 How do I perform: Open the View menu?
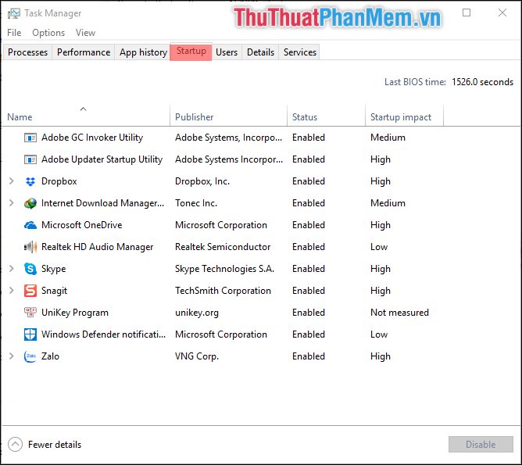pyautogui.click(x=85, y=33)
